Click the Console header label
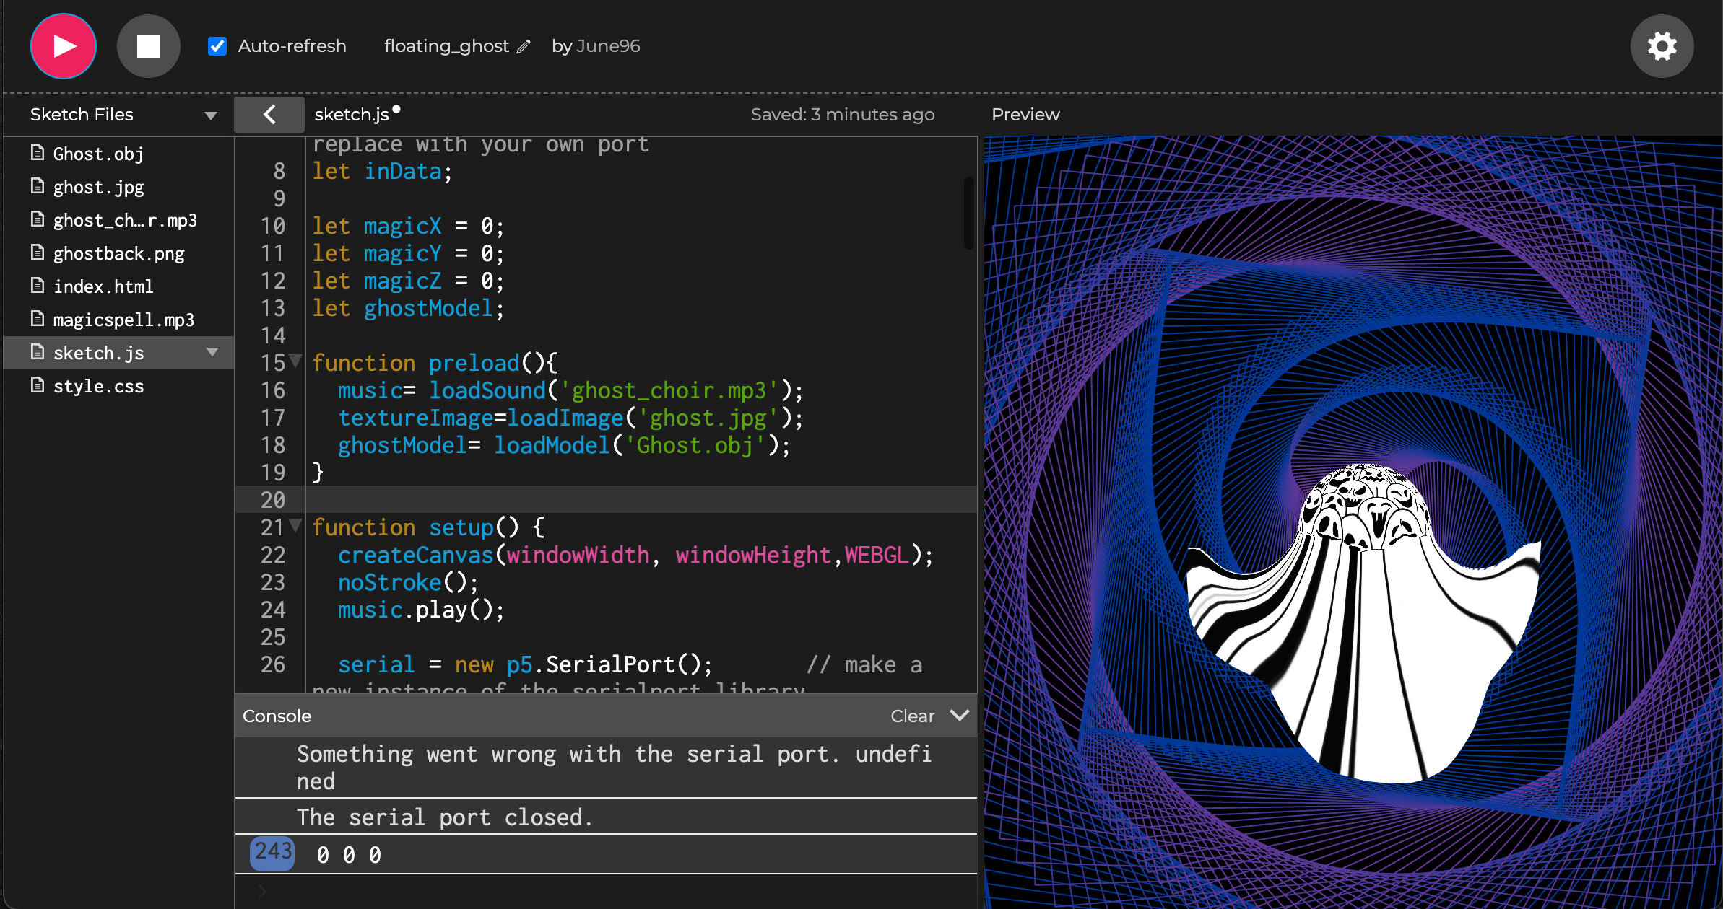The image size is (1723, 909). point(277,716)
